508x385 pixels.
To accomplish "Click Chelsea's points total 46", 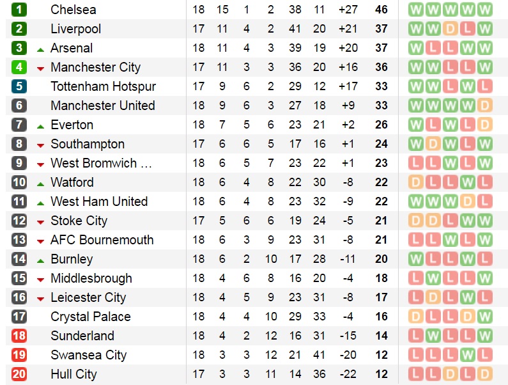I will tap(381, 10).
